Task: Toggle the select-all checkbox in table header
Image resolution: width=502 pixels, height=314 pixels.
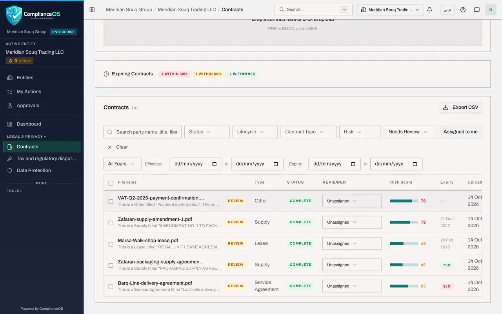Action: click(x=111, y=183)
